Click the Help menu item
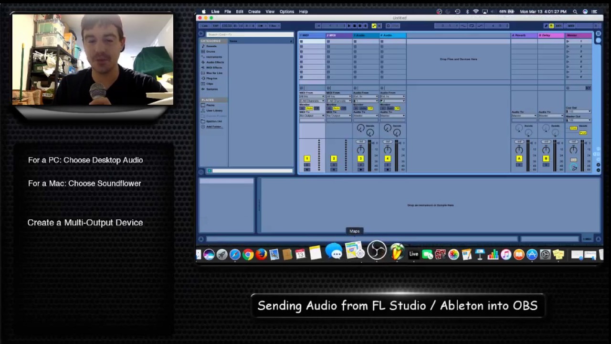 [303, 11]
